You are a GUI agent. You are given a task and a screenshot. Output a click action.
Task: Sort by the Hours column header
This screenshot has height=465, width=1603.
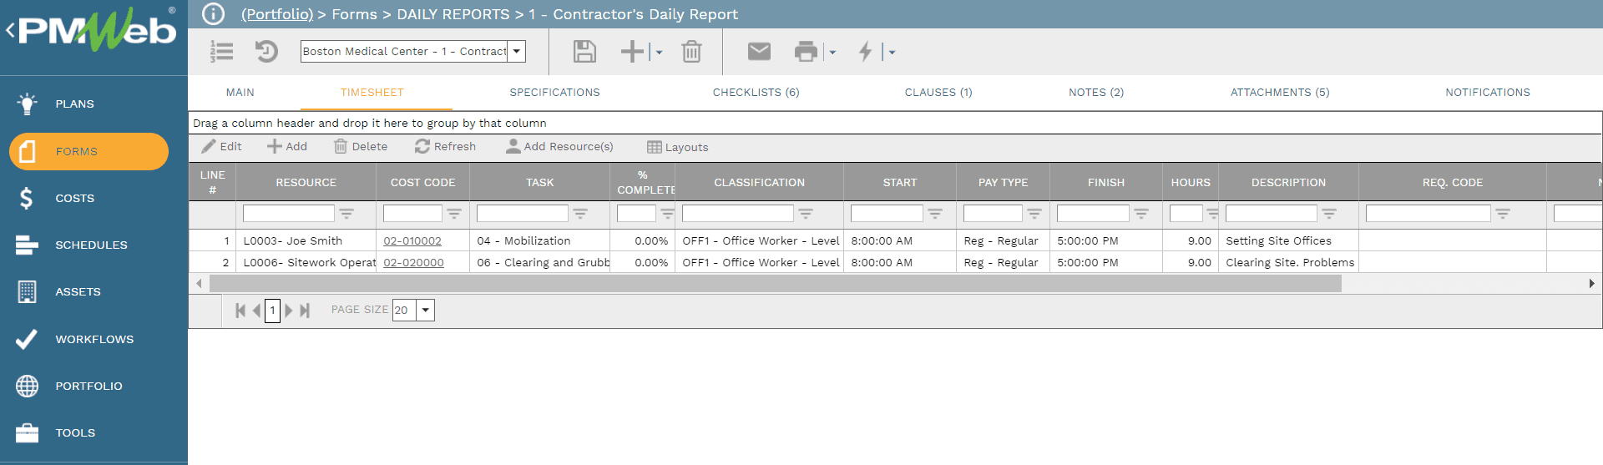[x=1191, y=182]
